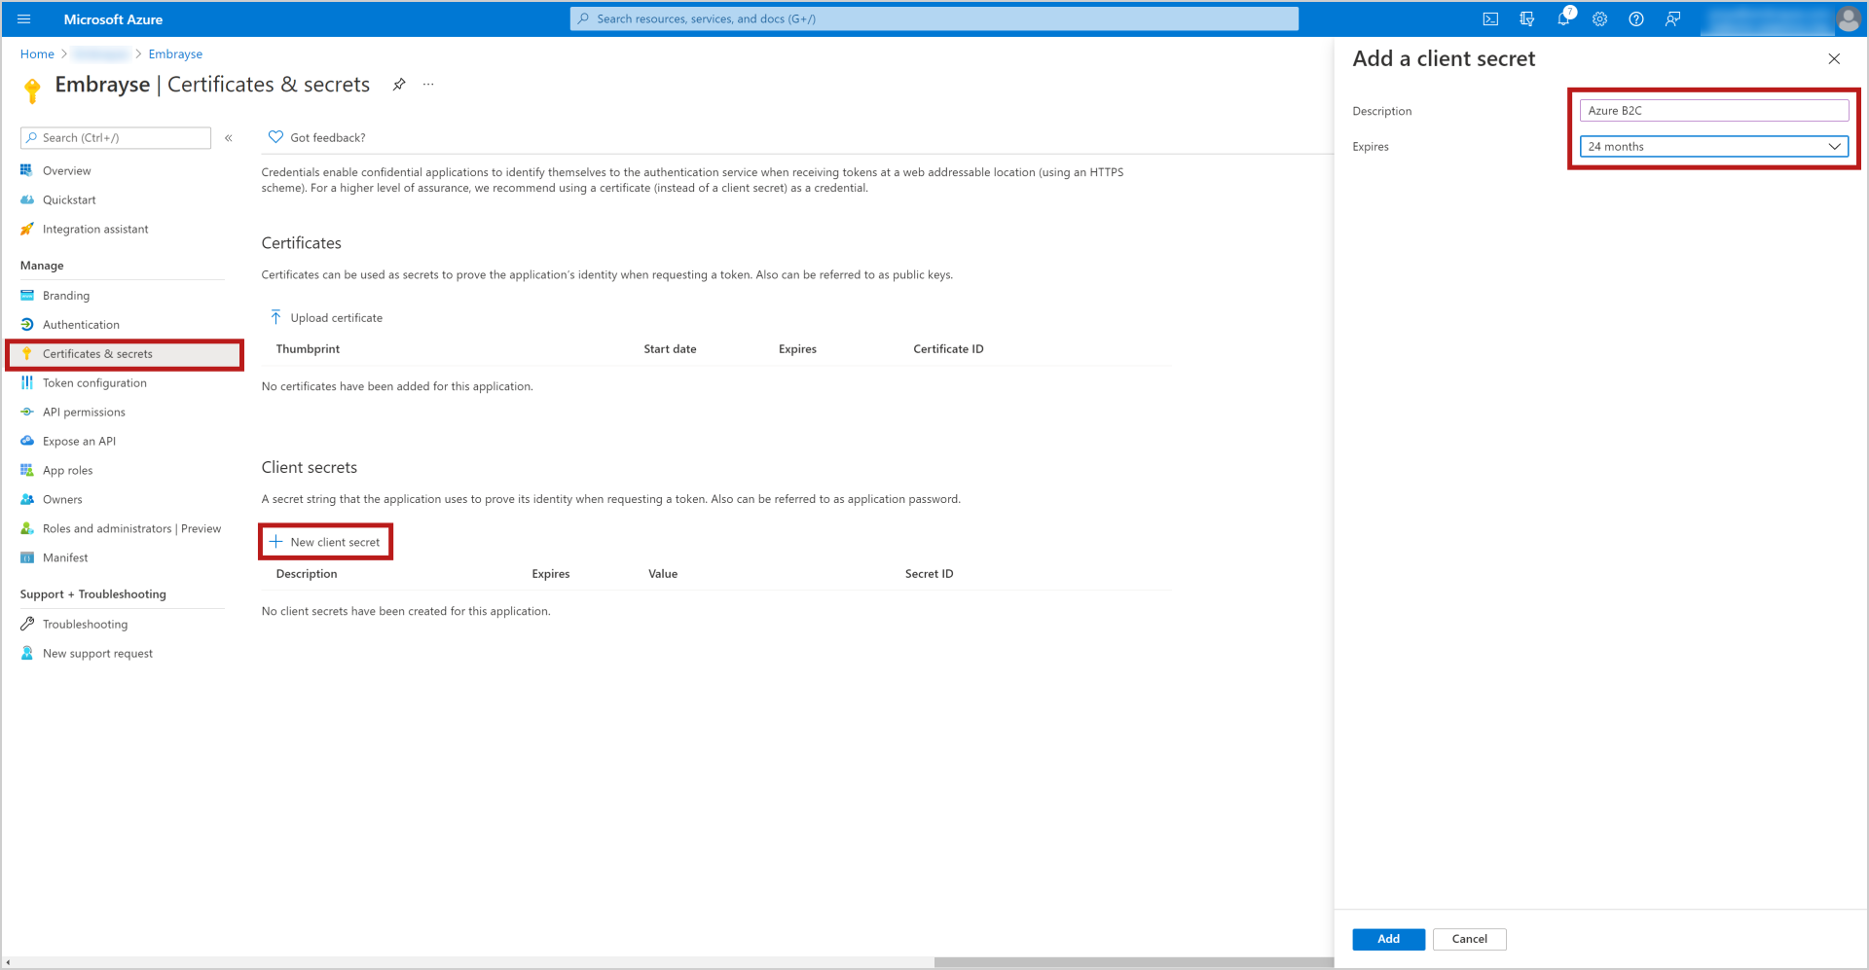The width and height of the screenshot is (1869, 970).
Task: Click the Integration assistant rocket icon
Action: 27,229
